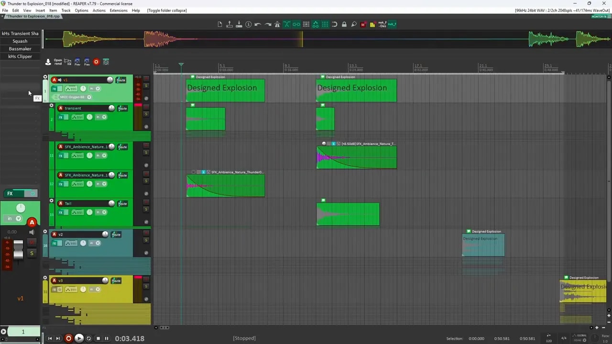Image resolution: width=612 pixels, height=344 pixels.
Task: Toggle the metronome icon
Action: point(277,24)
